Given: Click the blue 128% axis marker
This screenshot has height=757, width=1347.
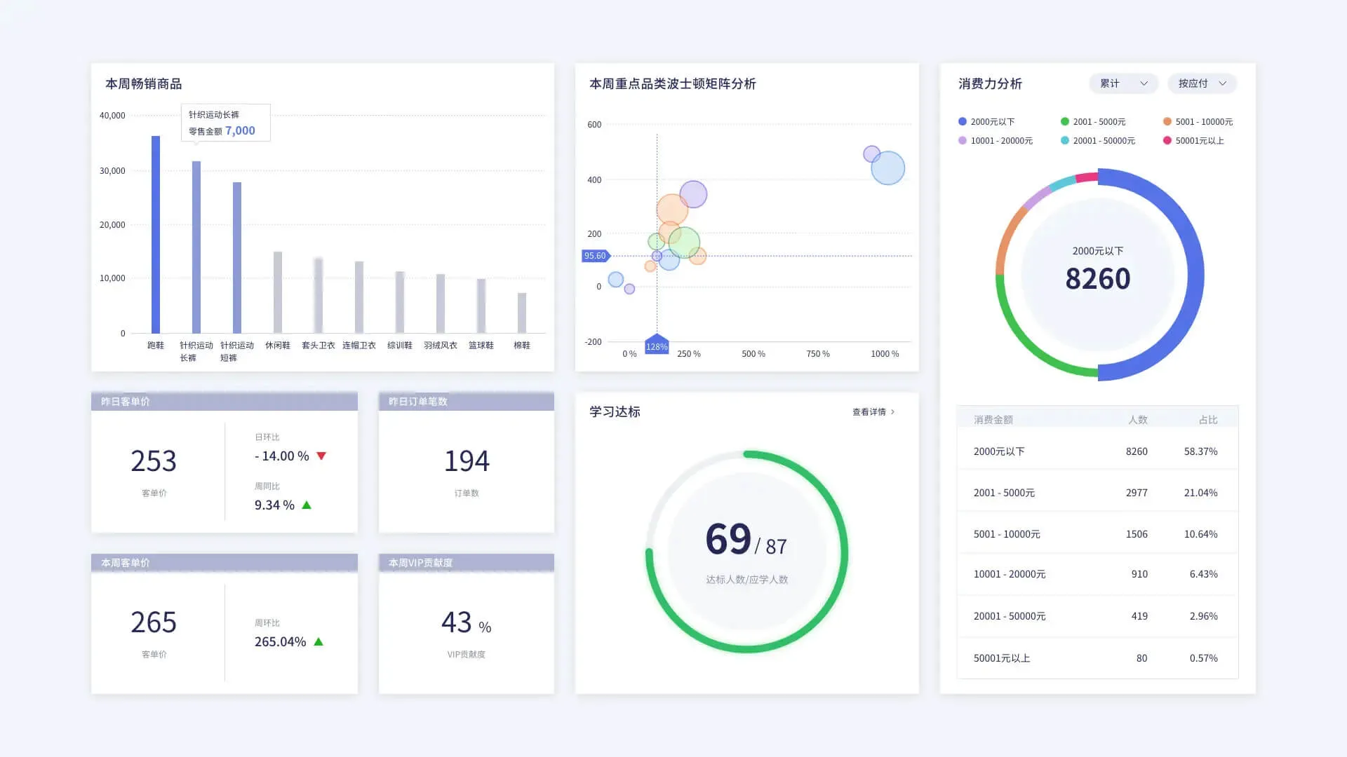Looking at the screenshot, I should pyautogui.click(x=657, y=345).
